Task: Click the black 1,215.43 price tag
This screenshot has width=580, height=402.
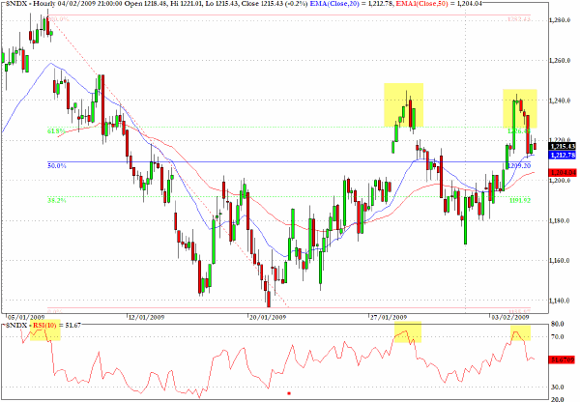Action: [x=563, y=146]
